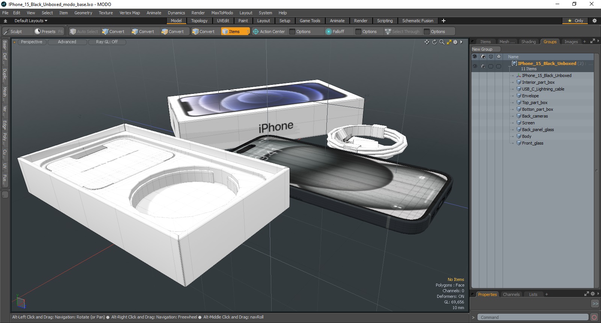Image resolution: width=601 pixels, height=323 pixels.
Task: Toggle the Only star button
Action: pyautogui.click(x=575, y=21)
